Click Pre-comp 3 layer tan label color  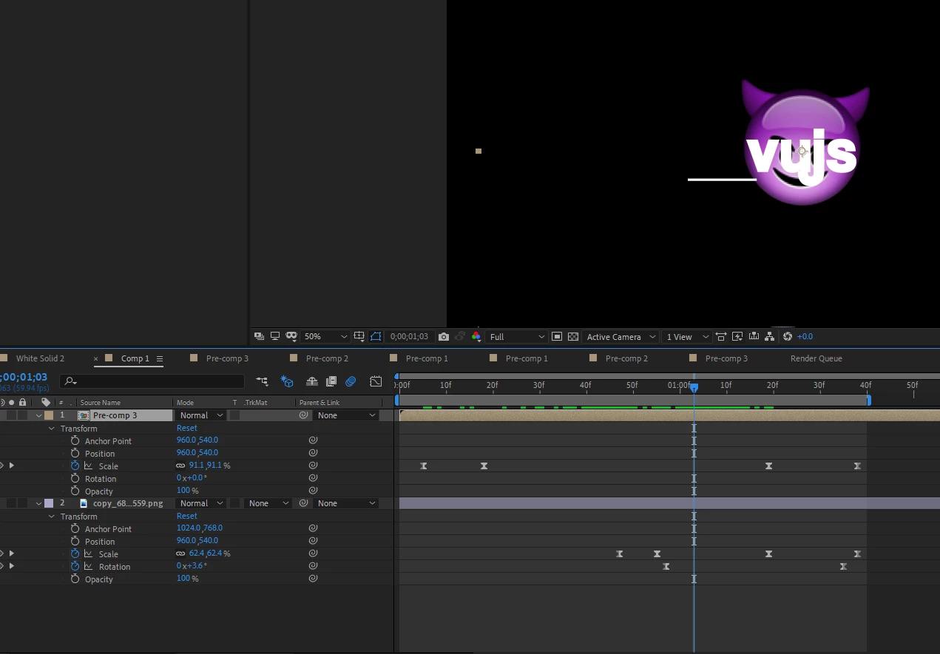click(49, 415)
